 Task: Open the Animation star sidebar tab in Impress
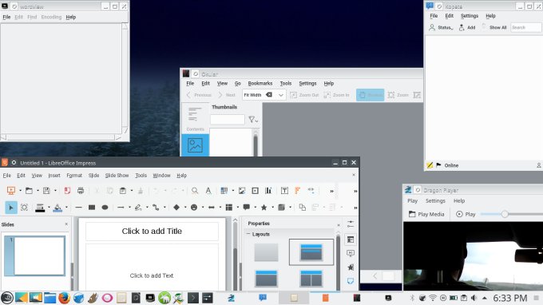click(351, 267)
